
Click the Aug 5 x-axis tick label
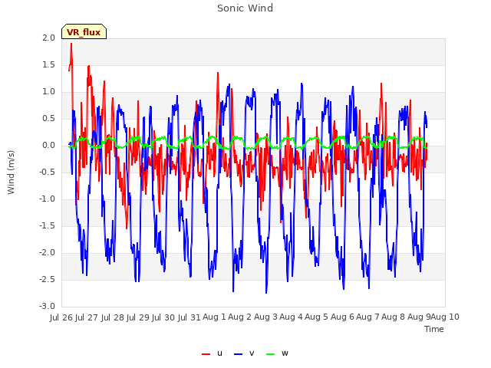[316, 317]
